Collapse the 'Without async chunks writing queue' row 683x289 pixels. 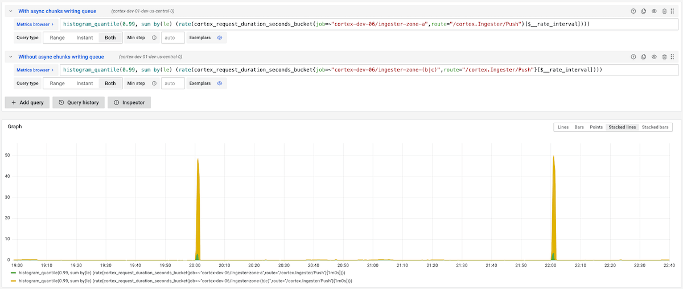click(x=11, y=57)
